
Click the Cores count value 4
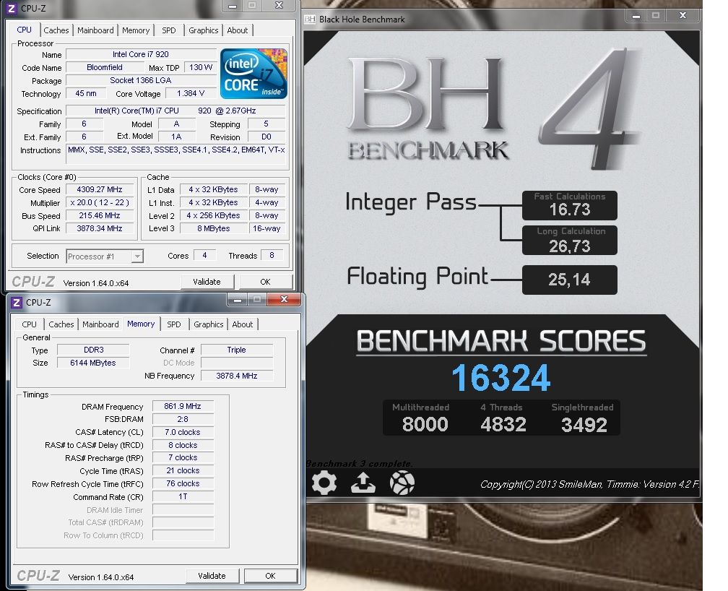click(x=204, y=255)
